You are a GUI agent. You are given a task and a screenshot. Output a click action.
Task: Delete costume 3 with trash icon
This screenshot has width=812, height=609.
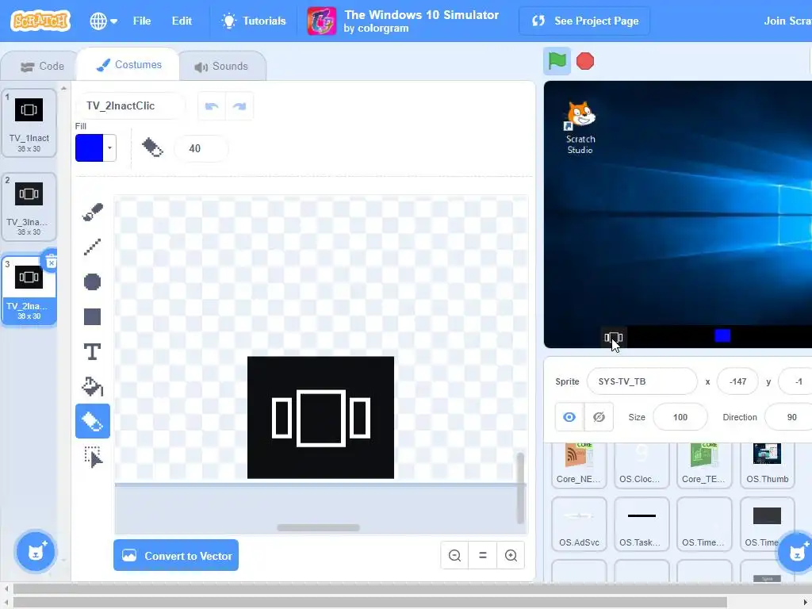point(51,262)
